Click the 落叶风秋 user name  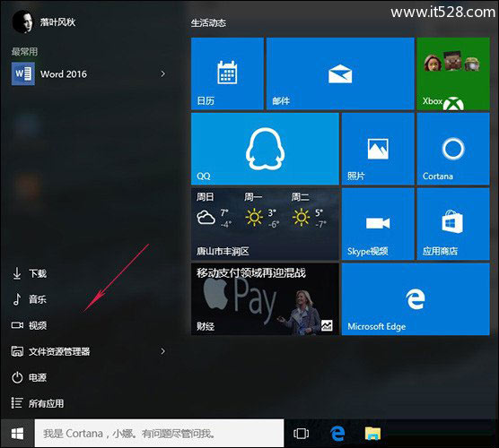coord(57,22)
